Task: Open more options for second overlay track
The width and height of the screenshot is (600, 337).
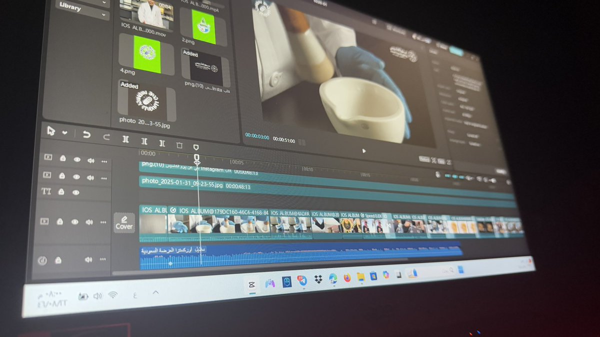Action: click(x=103, y=179)
